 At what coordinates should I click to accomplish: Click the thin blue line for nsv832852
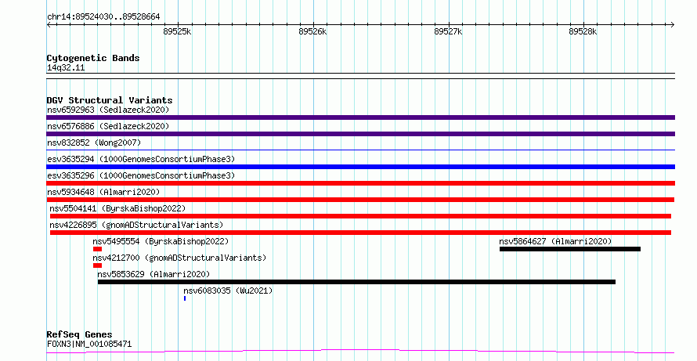click(x=360, y=150)
